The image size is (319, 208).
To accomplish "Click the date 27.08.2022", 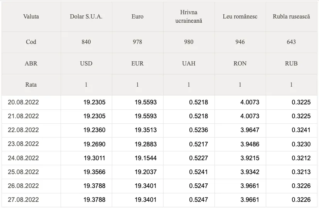I will coord(23,200).
